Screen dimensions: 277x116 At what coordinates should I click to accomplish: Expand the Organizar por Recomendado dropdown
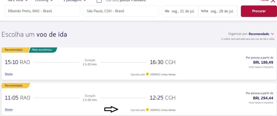[251, 34]
